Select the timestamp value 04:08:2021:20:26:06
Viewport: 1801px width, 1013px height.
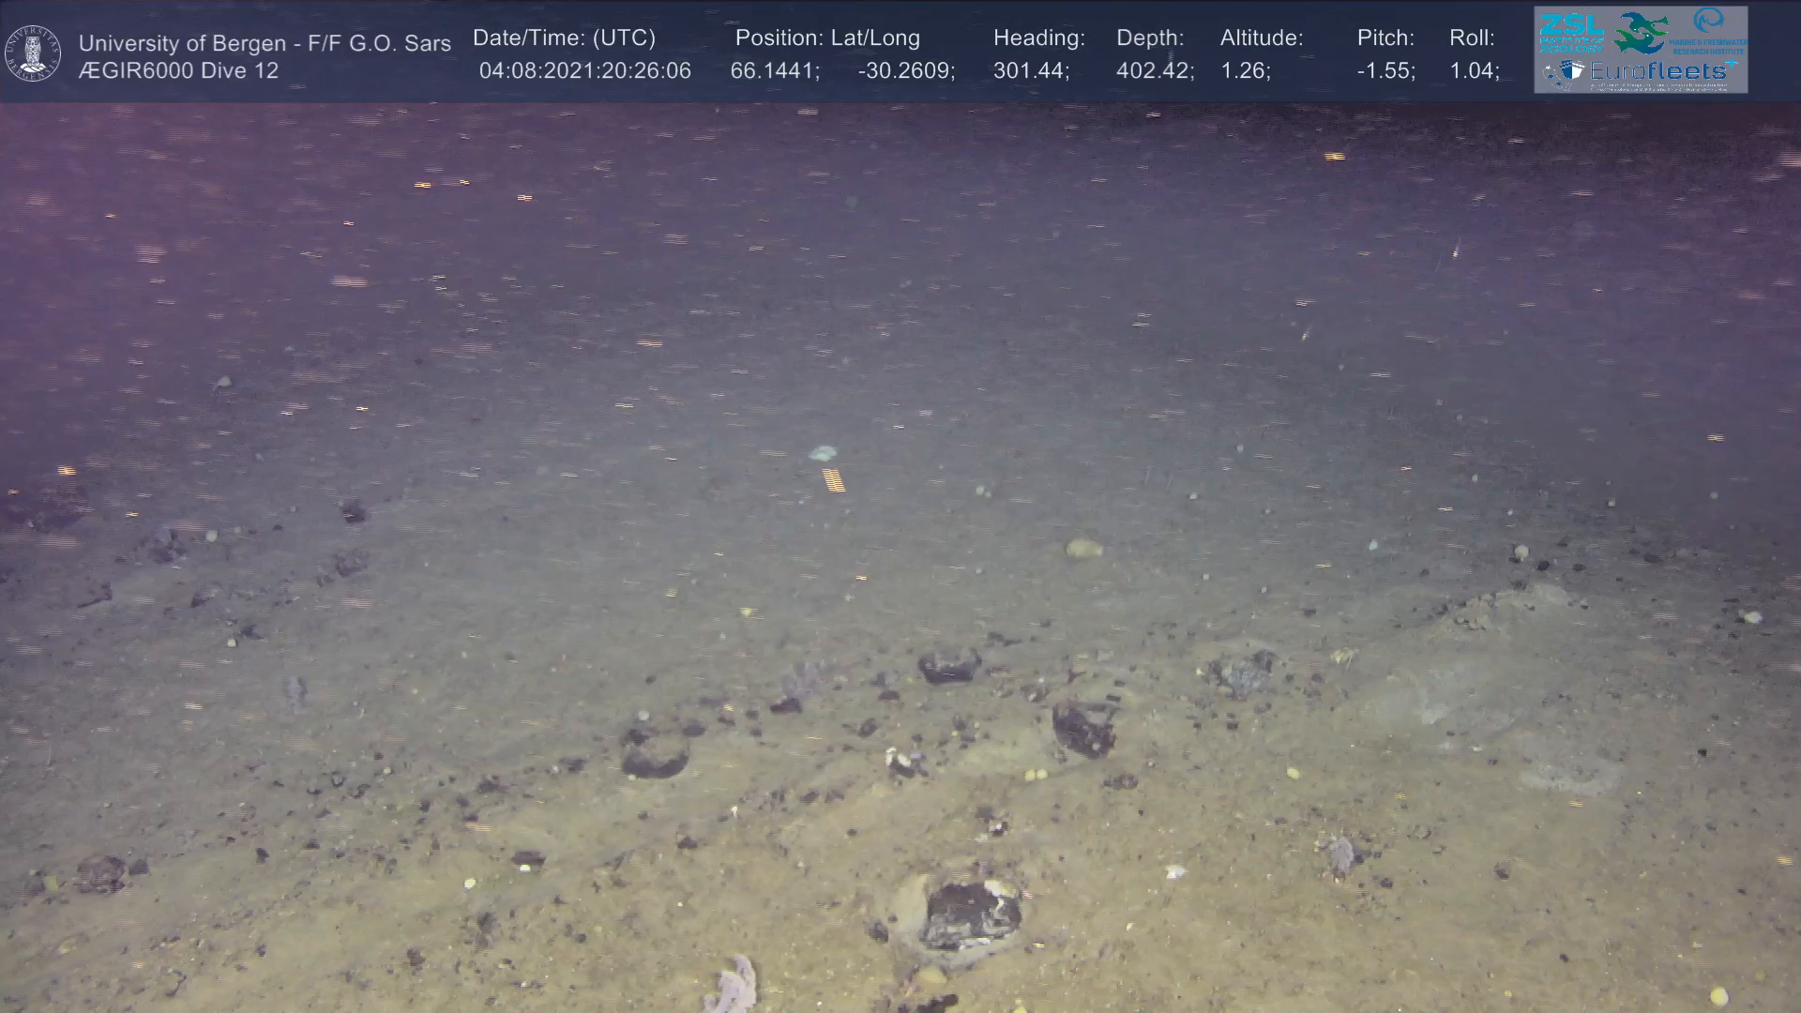point(584,71)
